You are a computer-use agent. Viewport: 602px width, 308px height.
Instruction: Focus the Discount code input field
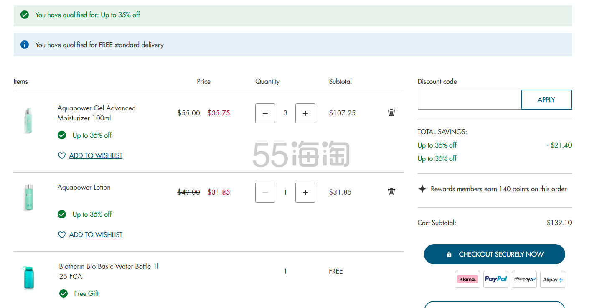pyautogui.click(x=469, y=100)
